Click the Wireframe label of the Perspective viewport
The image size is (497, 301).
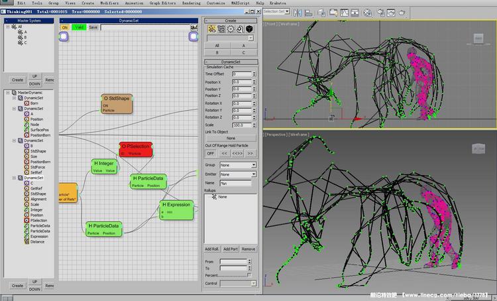[299, 135]
